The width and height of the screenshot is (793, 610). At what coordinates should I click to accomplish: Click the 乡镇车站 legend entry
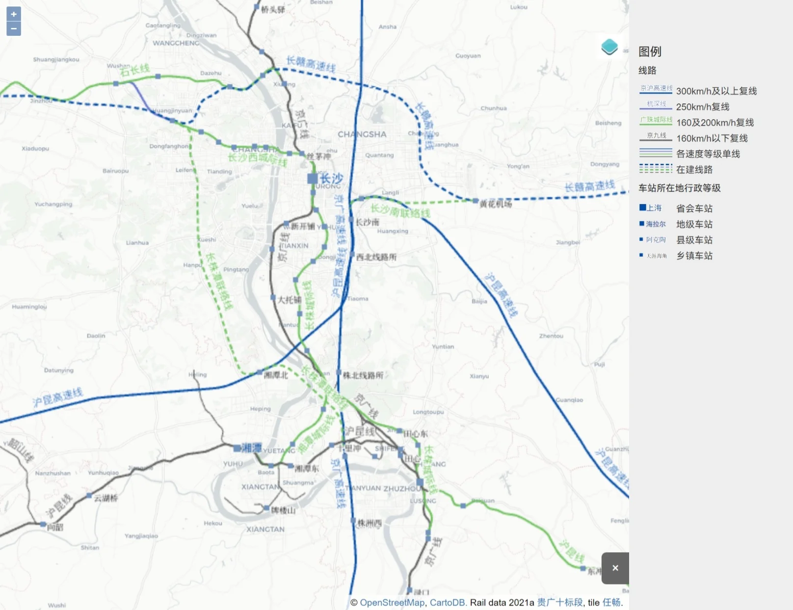tap(676, 255)
